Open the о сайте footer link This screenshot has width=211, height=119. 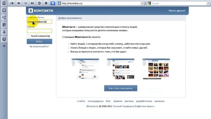pyautogui.click(x=81, y=101)
